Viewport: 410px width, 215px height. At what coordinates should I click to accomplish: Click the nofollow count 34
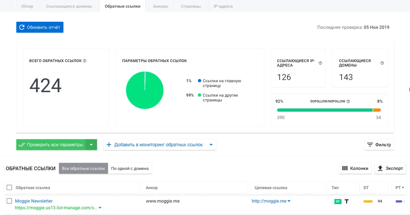pyautogui.click(x=378, y=117)
